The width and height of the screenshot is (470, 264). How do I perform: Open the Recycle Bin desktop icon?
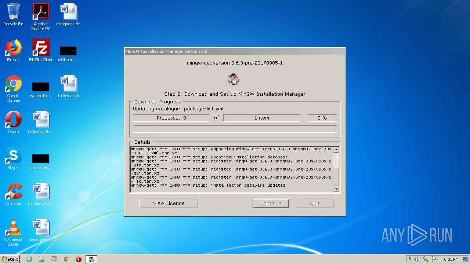(13, 15)
